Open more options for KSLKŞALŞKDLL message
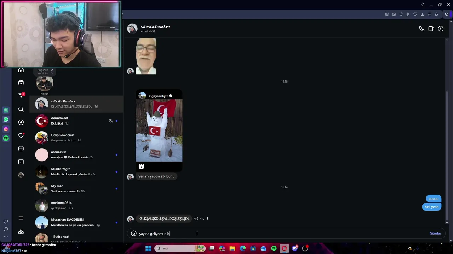 (x=207, y=218)
